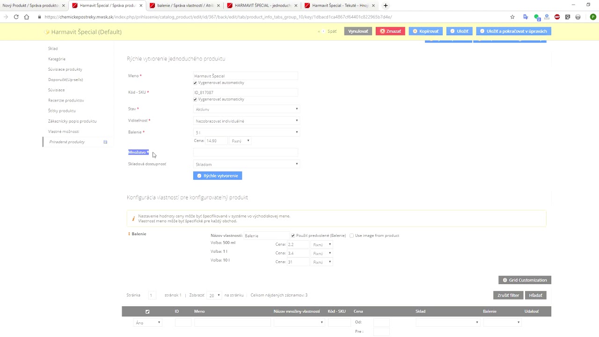Open the Stav dropdown showing Aktívny

pyautogui.click(x=246, y=109)
